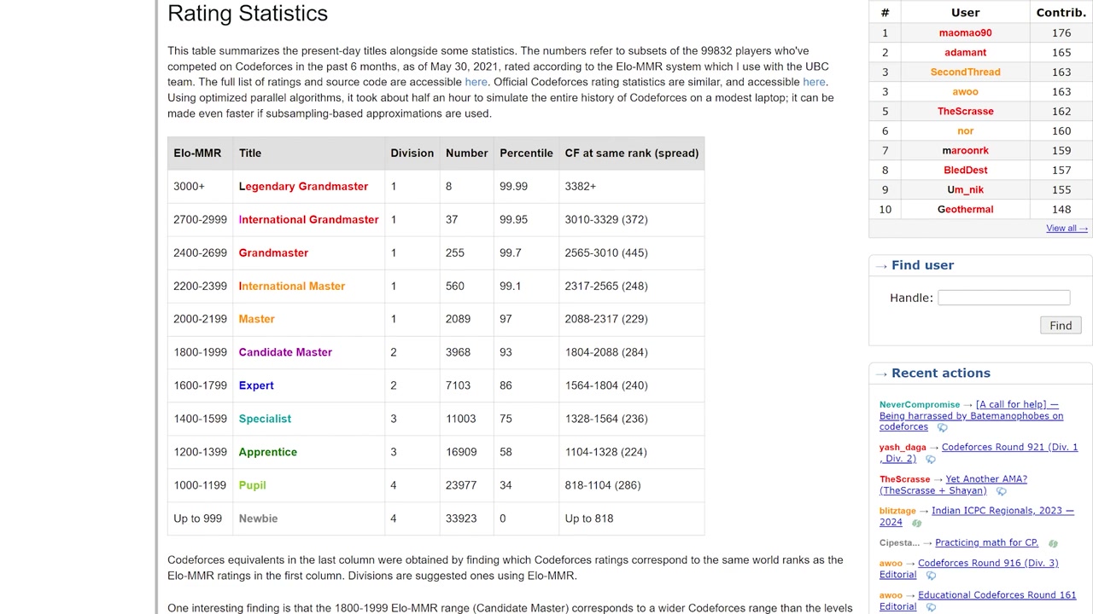Open adamant's profile link
1093x614 pixels.
point(965,52)
